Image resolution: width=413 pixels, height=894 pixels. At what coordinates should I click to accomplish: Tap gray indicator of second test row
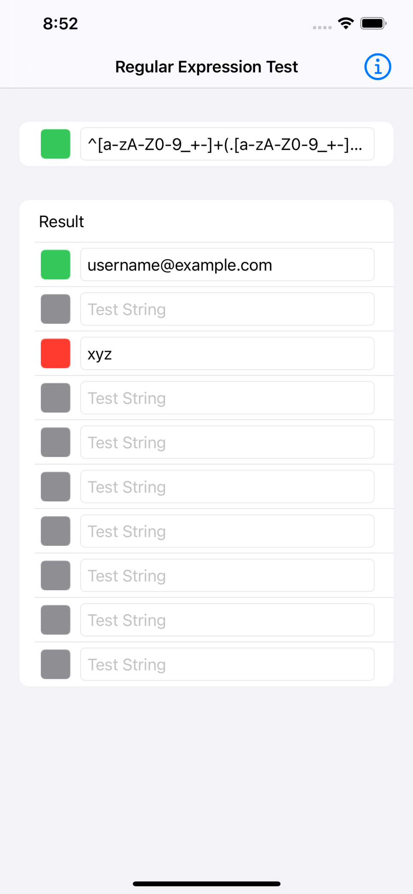point(55,309)
